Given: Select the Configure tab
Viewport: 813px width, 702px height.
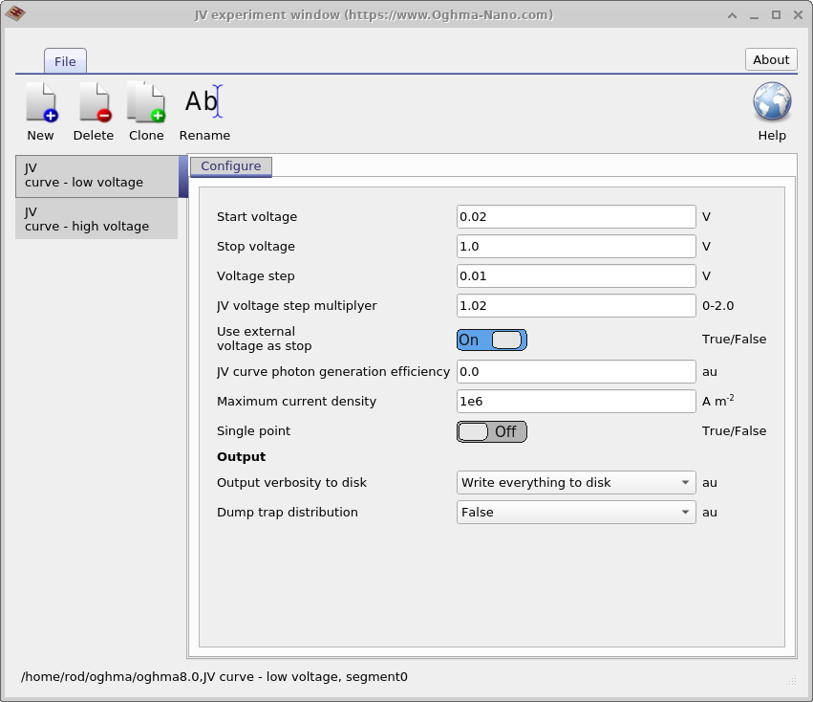Looking at the screenshot, I should point(230,165).
